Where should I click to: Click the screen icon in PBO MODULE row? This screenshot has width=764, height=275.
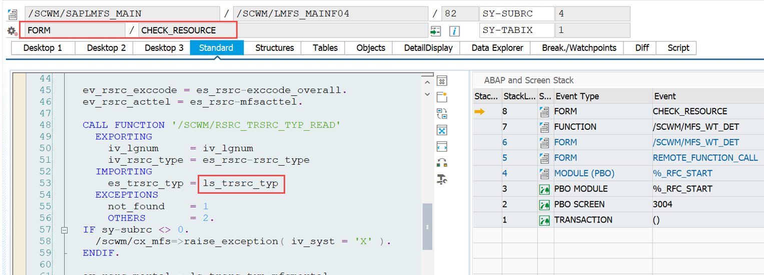tap(544, 189)
